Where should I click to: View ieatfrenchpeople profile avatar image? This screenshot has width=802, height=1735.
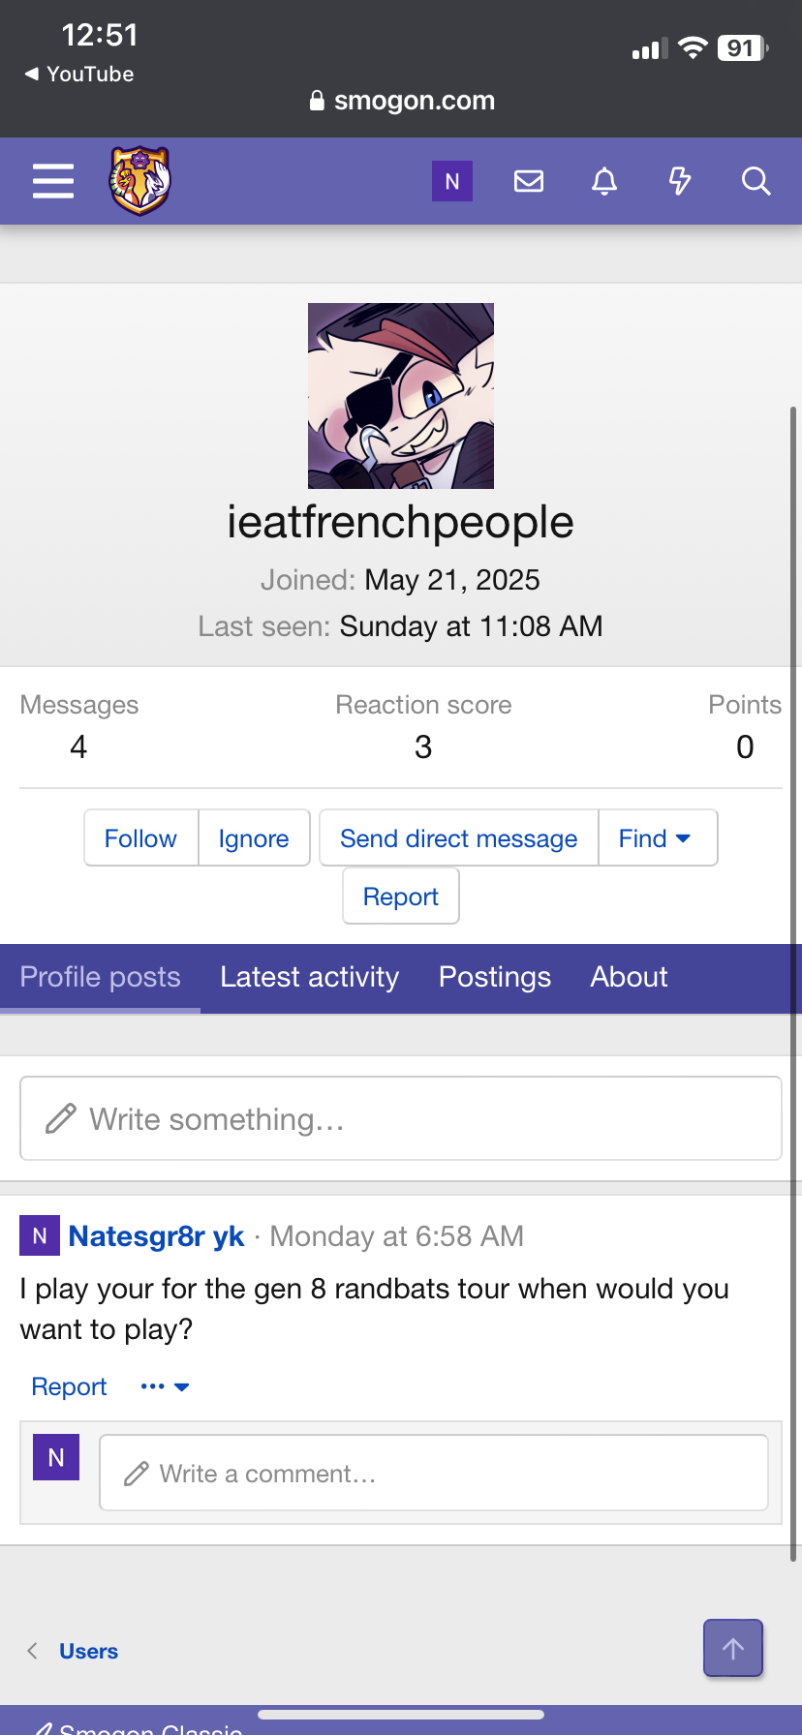pyautogui.click(x=401, y=396)
